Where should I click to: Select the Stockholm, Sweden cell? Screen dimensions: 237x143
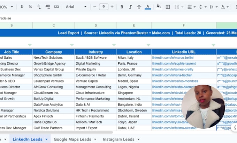click(x=134, y=110)
